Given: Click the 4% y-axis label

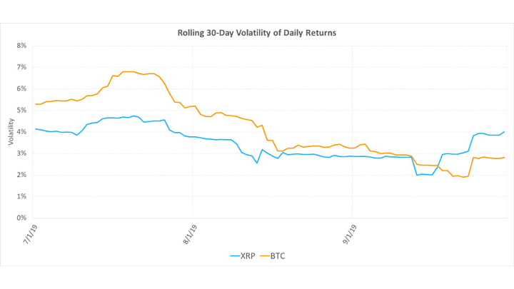Looking at the screenshot, I should (21, 131).
